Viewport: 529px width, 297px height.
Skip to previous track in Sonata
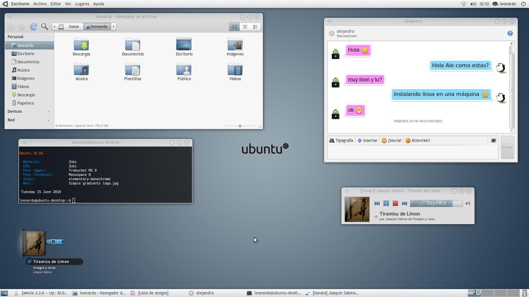point(377,203)
